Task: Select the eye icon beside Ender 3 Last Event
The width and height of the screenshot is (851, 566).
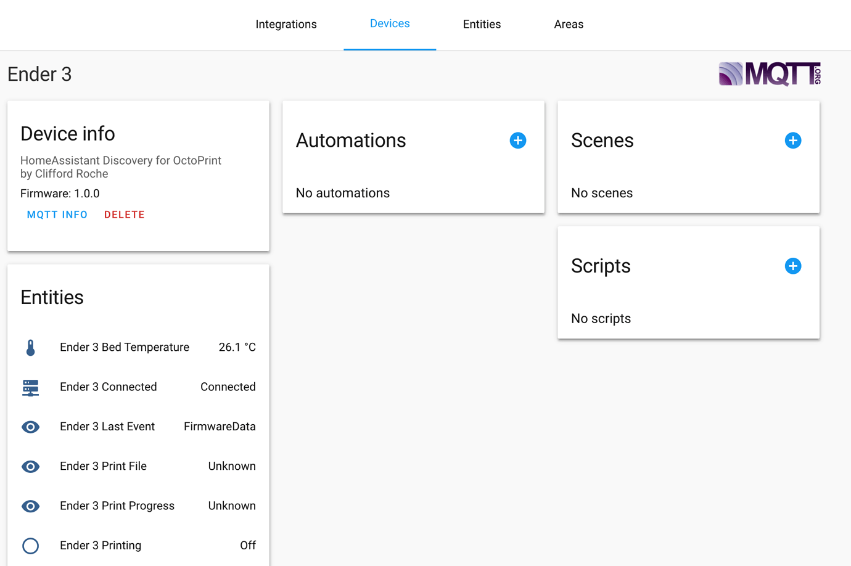Action: tap(30, 427)
